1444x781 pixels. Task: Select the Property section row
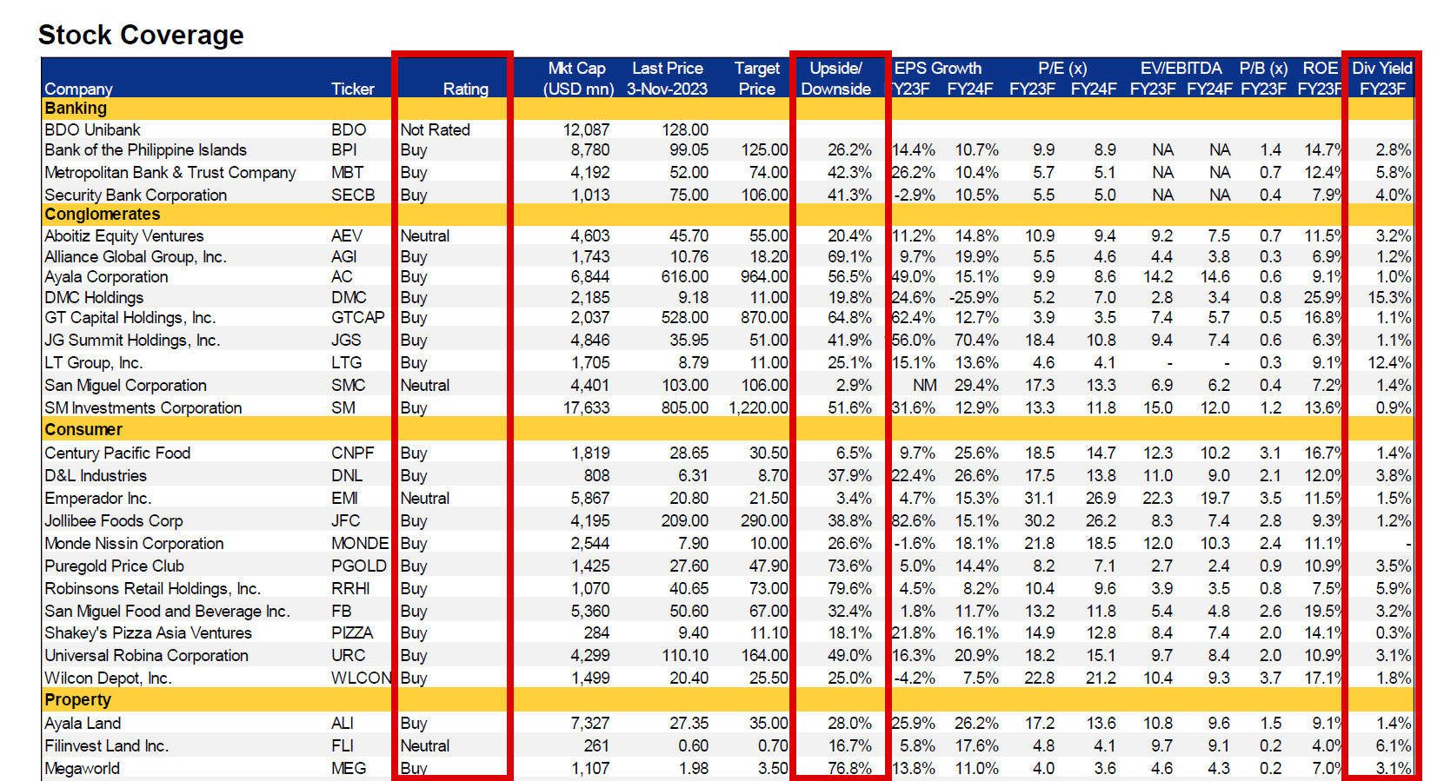point(729,700)
